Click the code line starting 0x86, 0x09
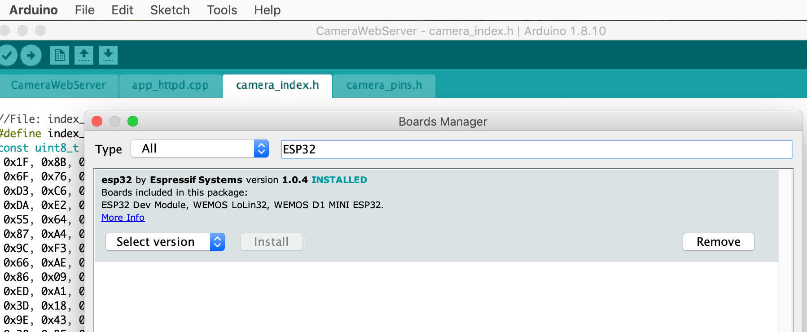This screenshot has height=332, width=807. click(44, 277)
